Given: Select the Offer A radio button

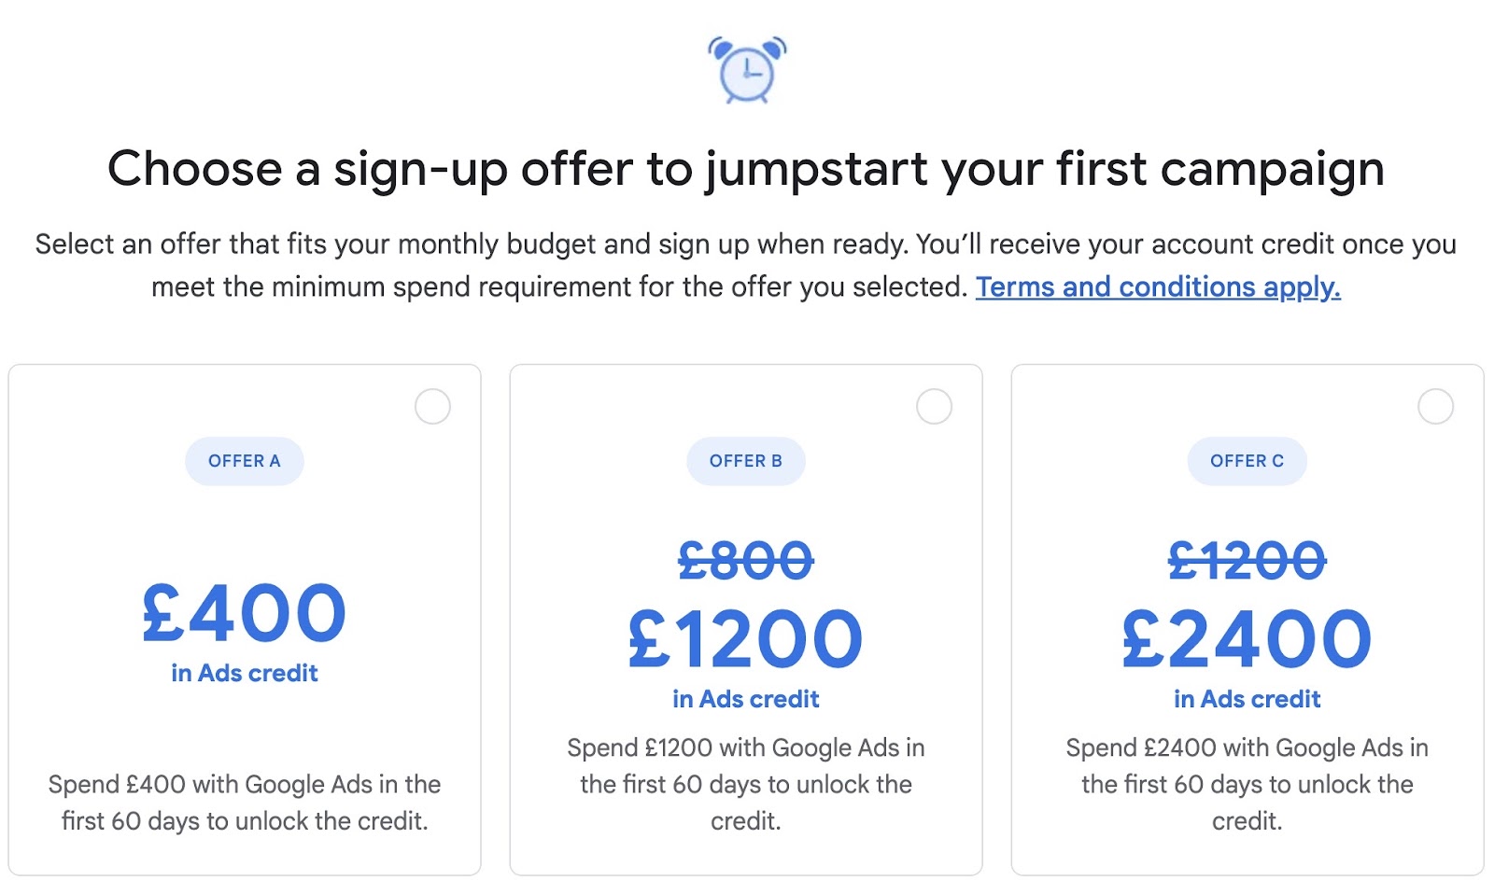Looking at the screenshot, I should point(432,406).
